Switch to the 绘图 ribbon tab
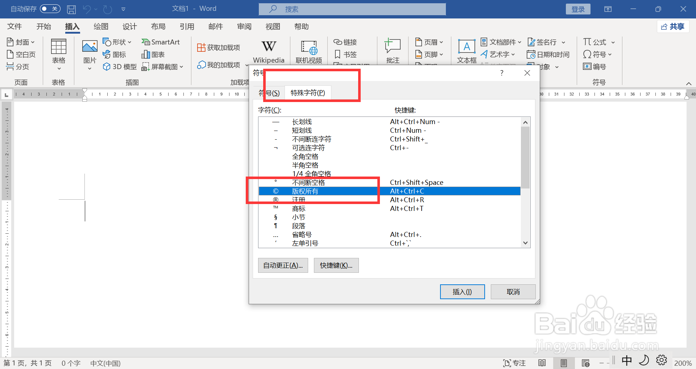The image size is (696, 369). (101, 26)
